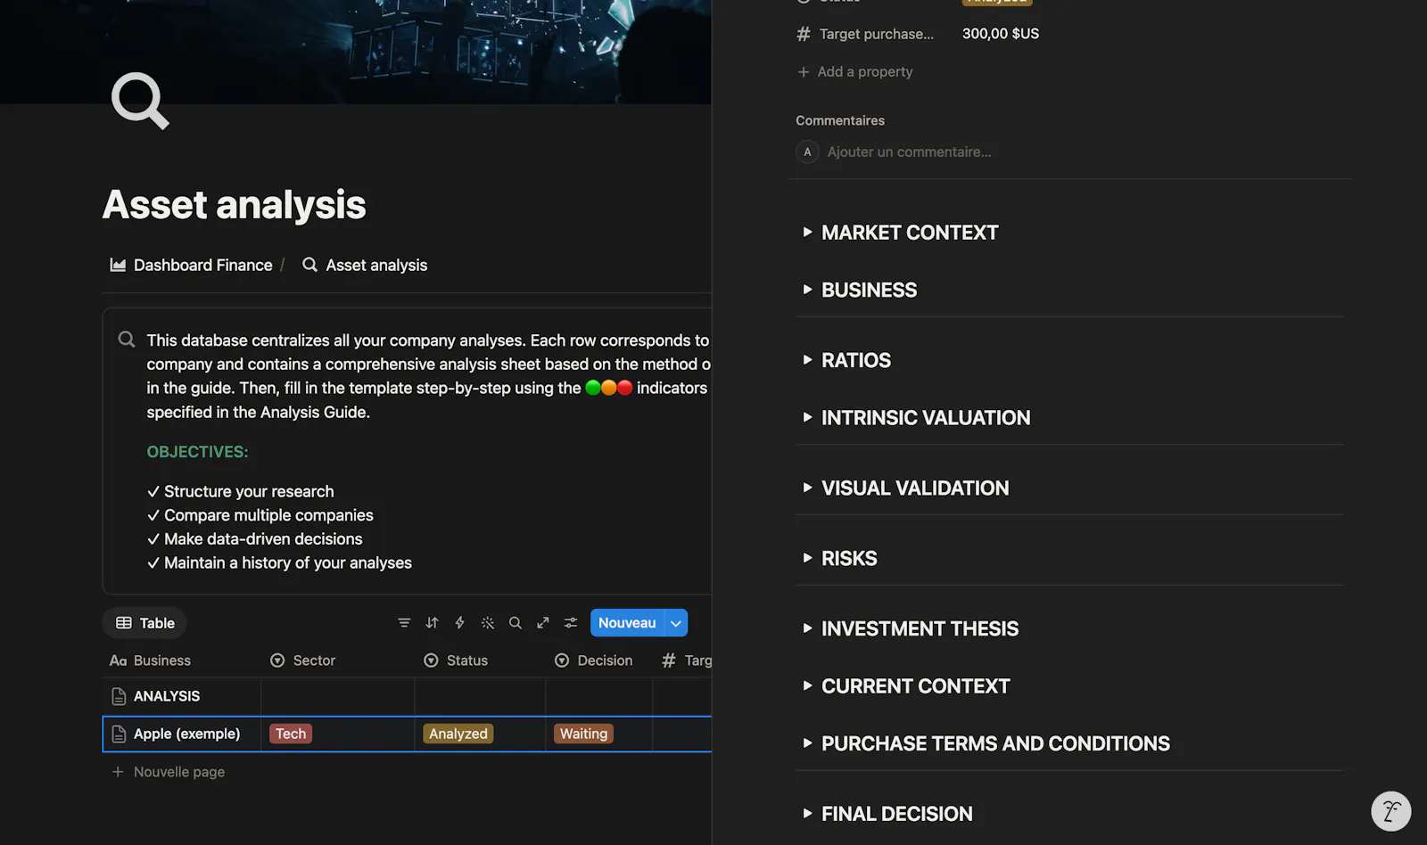Click the plus icon next to Nouvelle page
Image resolution: width=1427 pixels, height=845 pixels.
pos(118,772)
